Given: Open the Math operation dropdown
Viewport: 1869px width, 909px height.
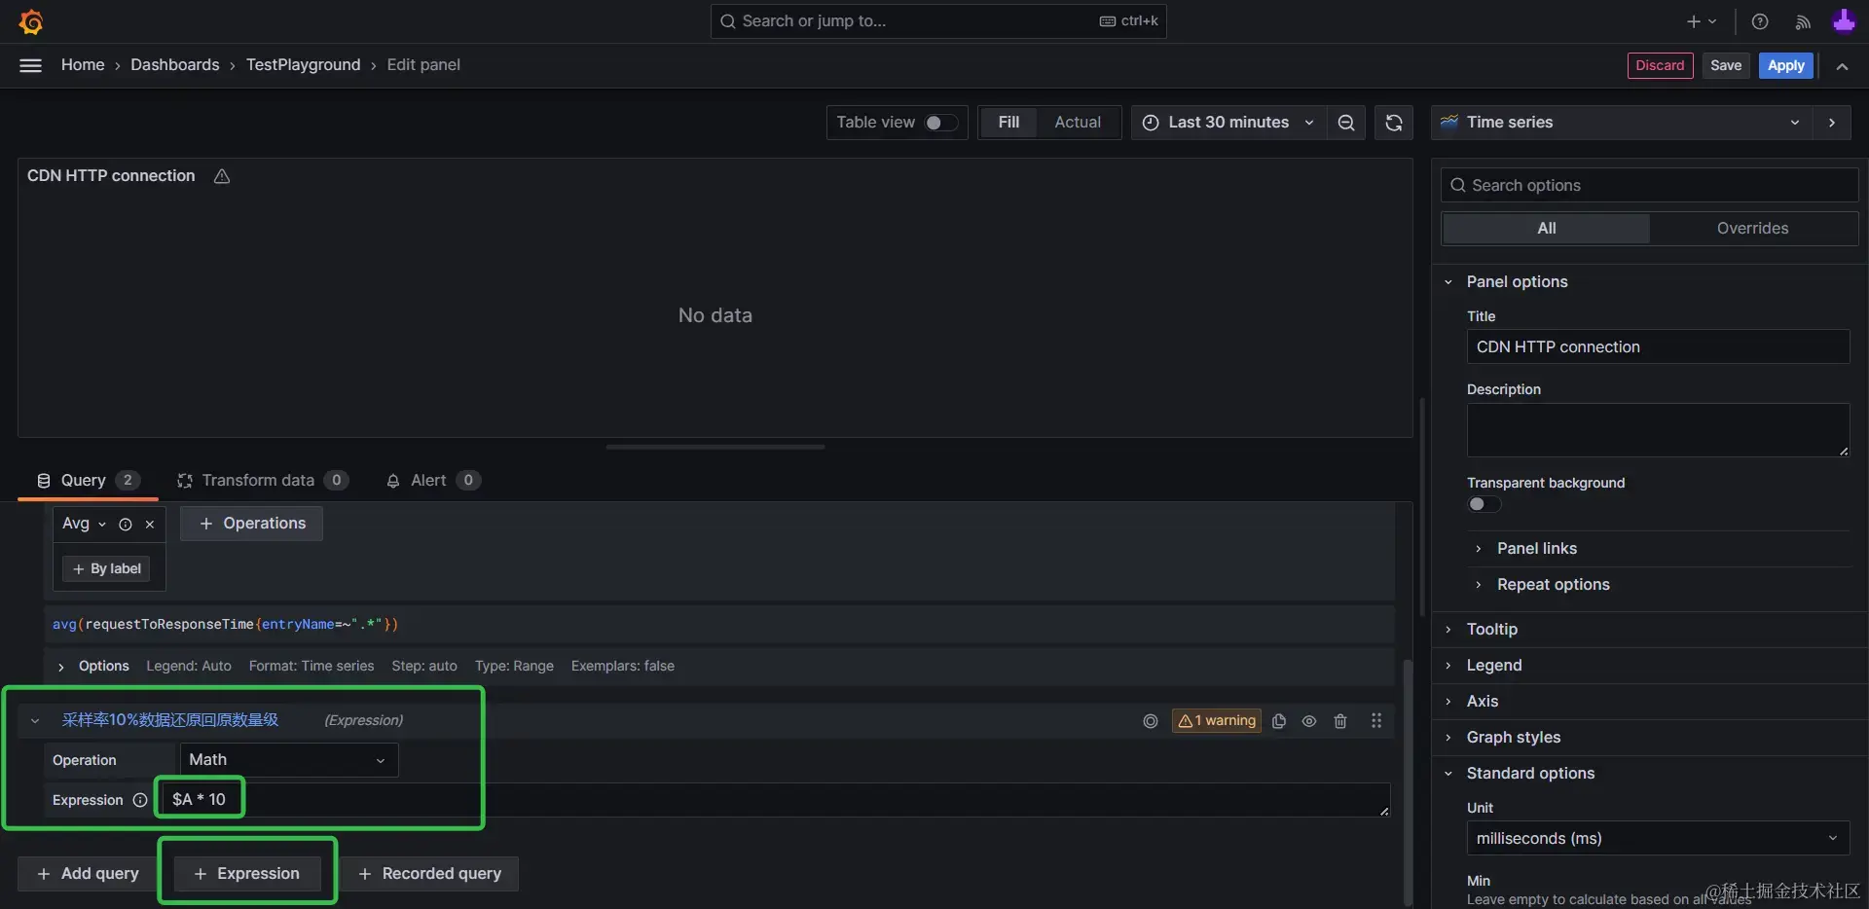Looking at the screenshot, I should [288, 760].
